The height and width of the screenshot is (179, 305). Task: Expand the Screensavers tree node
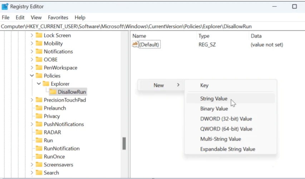[x=32, y=165]
